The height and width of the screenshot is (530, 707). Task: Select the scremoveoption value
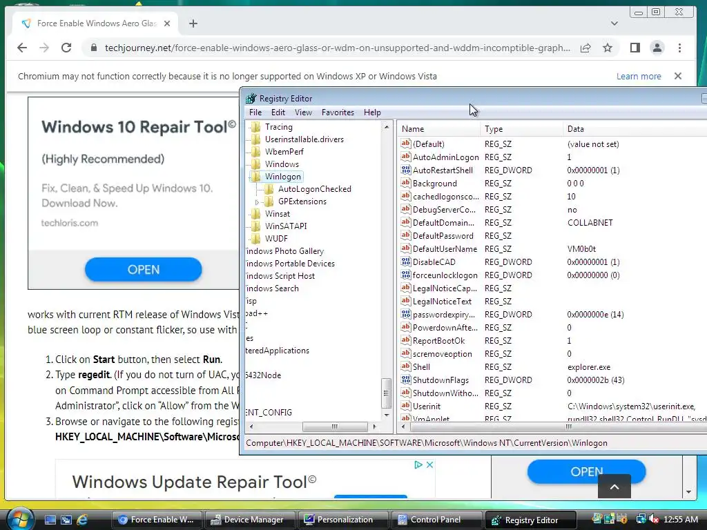click(x=442, y=354)
